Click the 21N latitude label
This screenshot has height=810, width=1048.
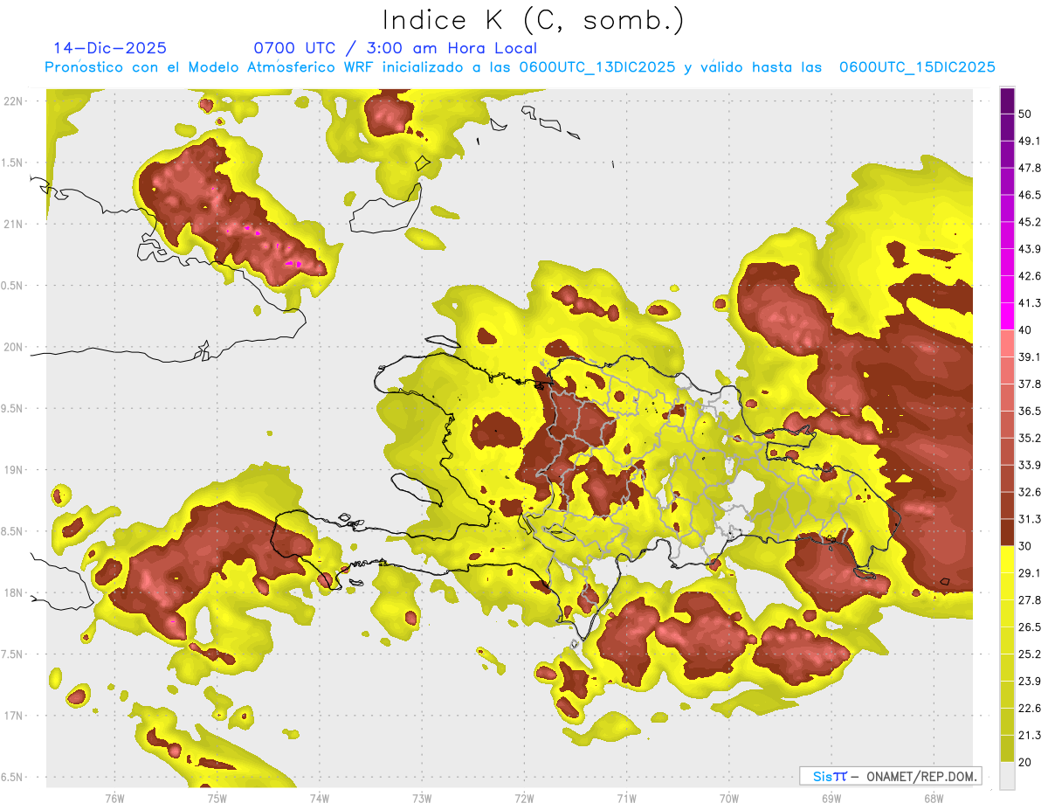click(x=14, y=224)
